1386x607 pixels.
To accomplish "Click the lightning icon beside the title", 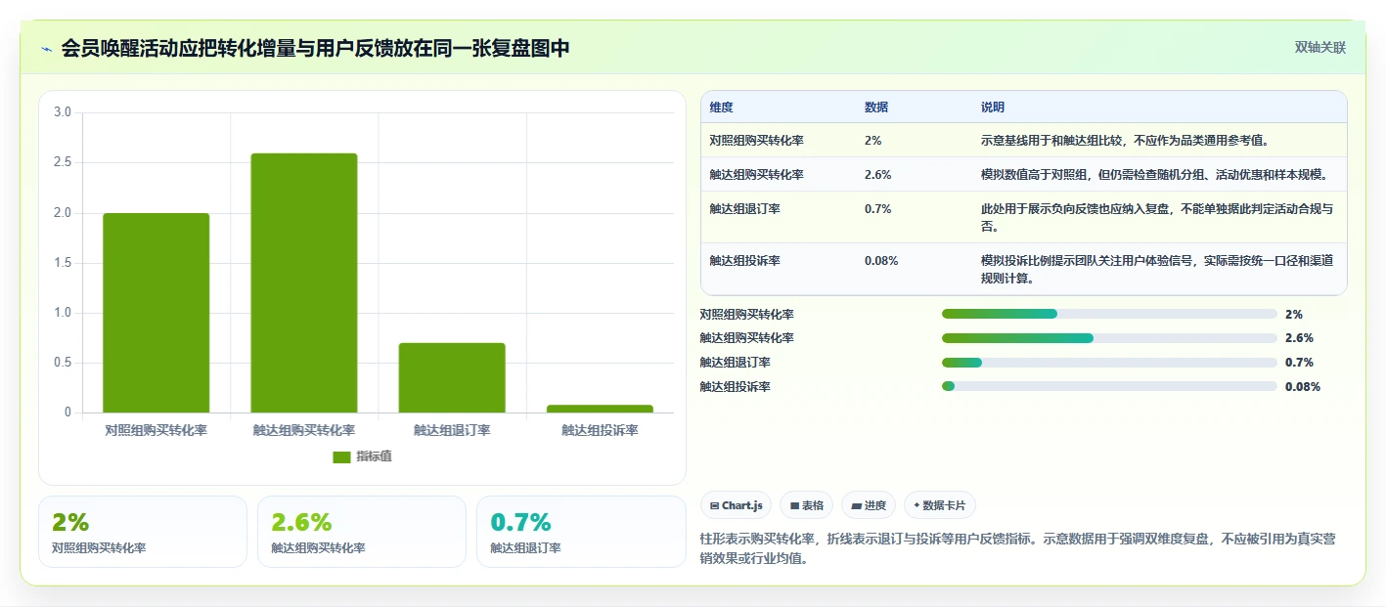I will [47, 49].
